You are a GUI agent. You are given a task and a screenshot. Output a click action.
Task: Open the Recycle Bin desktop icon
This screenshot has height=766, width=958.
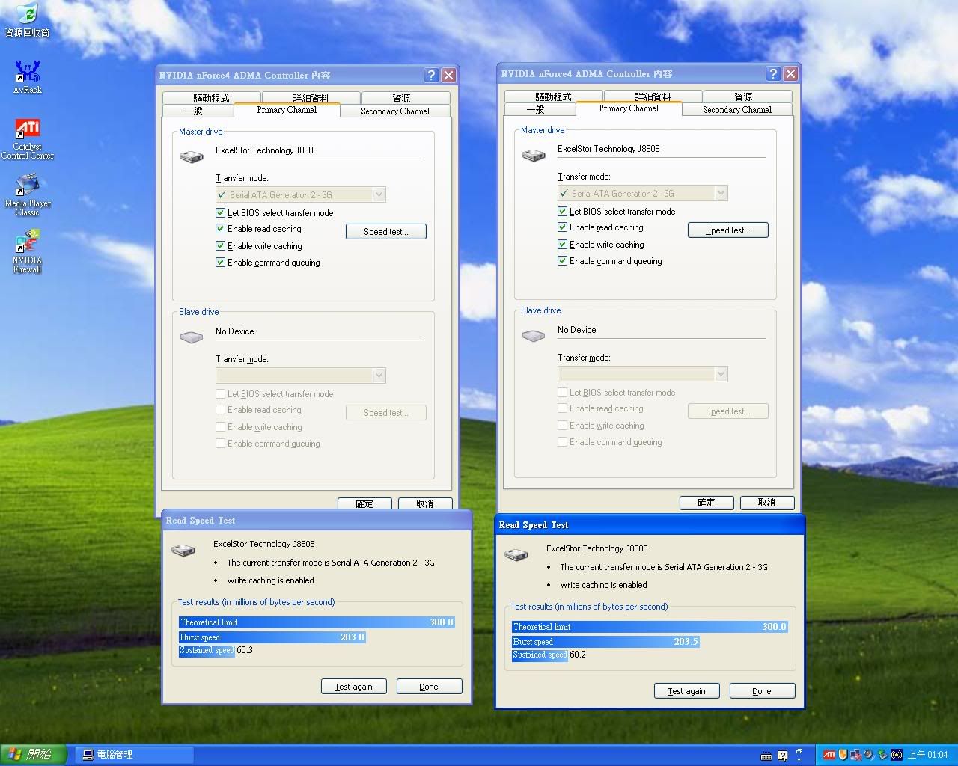coord(27,19)
